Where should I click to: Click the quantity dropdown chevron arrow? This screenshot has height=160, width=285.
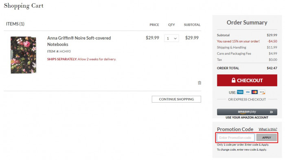[175, 38]
